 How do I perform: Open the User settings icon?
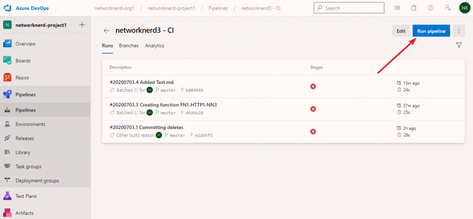(x=448, y=8)
